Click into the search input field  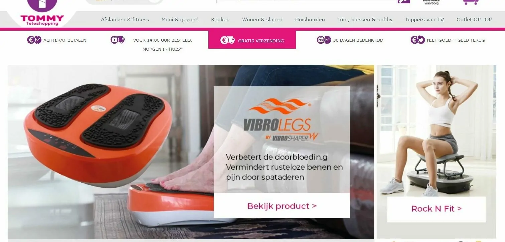point(307,1)
